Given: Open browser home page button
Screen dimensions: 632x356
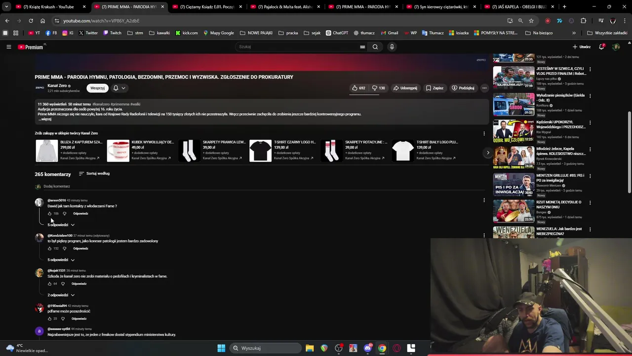Looking at the screenshot, I should pyautogui.click(x=42, y=21).
